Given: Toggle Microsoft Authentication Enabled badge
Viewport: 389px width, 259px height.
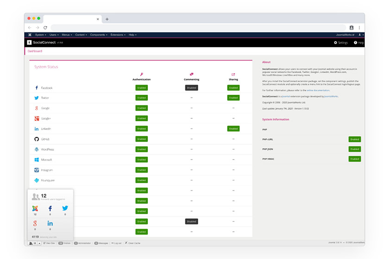Looking at the screenshot, I should (x=142, y=160).
